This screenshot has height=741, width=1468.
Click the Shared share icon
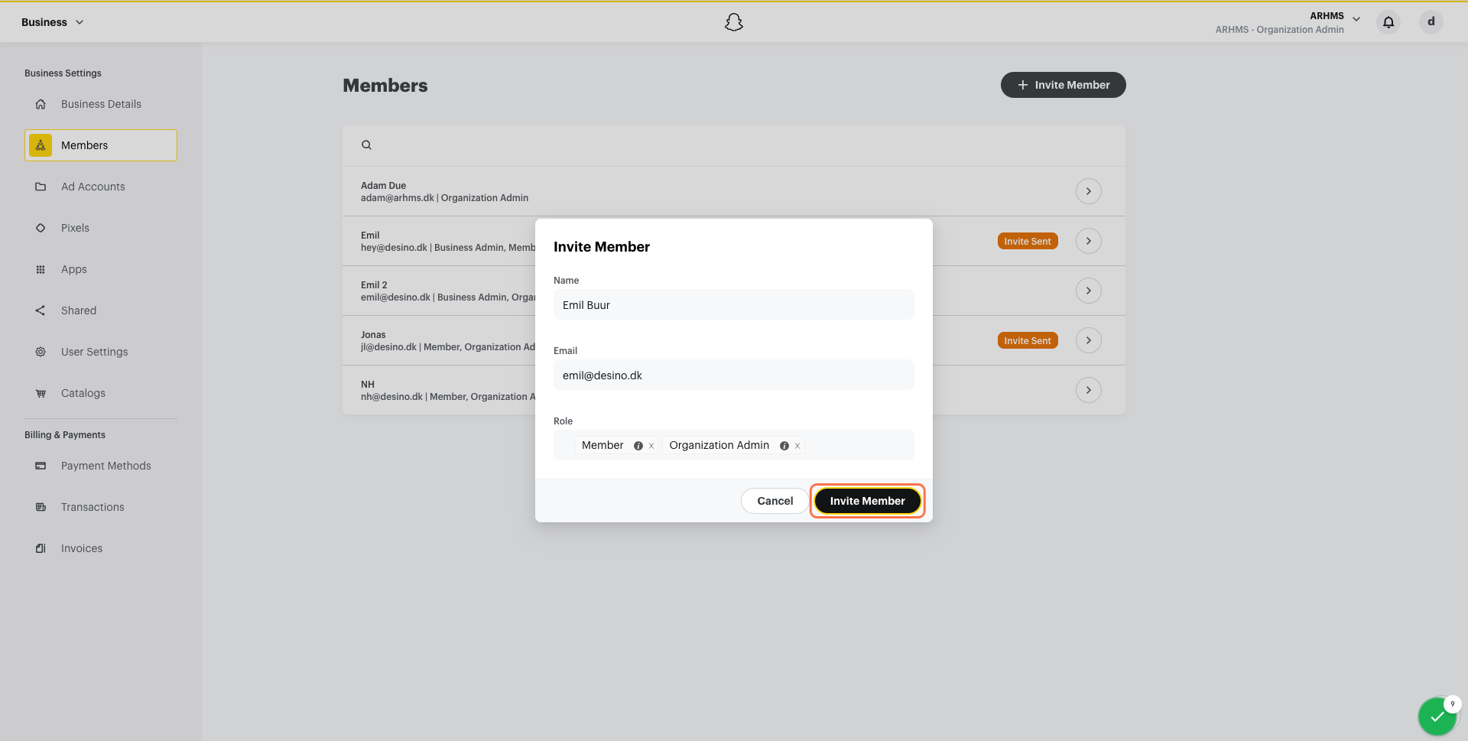coord(41,310)
